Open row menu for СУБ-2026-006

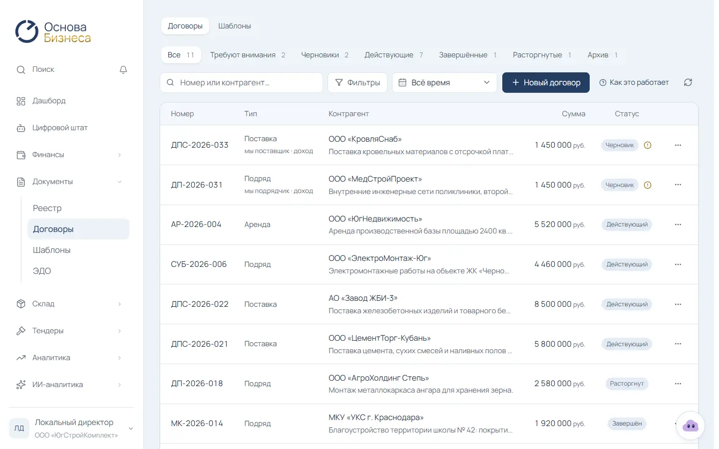click(678, 264)
